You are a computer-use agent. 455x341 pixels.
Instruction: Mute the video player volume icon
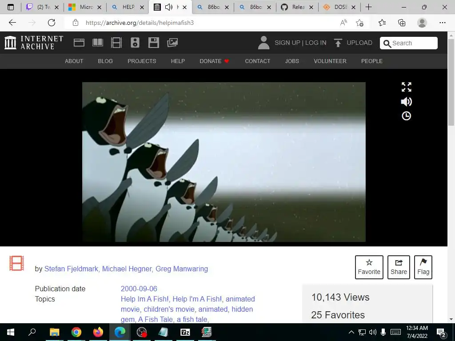[x=406, y=102]
